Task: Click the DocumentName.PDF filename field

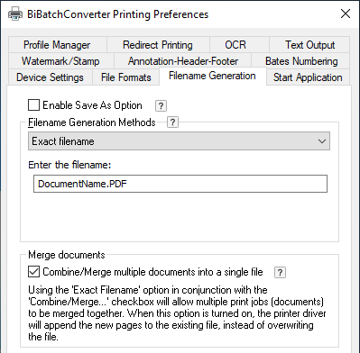Action: [x=180, y=184]
